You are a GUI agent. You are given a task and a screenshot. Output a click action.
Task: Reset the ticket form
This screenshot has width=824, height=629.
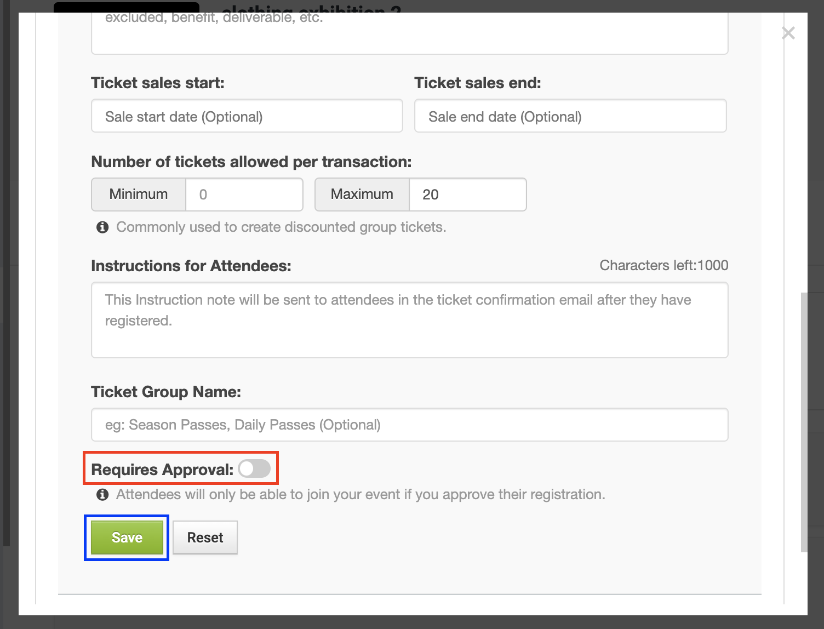pyautogui.click(x=205, y=537)
